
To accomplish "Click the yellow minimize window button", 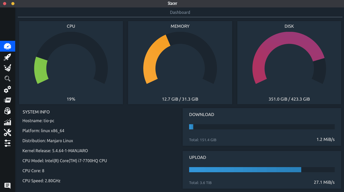I will pyautogui.click(x=13, y=4).
